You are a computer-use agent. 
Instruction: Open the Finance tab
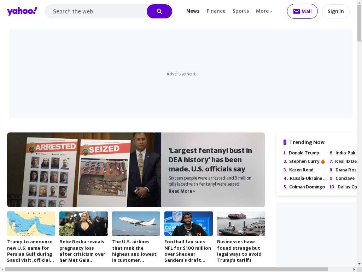[216, 11]
